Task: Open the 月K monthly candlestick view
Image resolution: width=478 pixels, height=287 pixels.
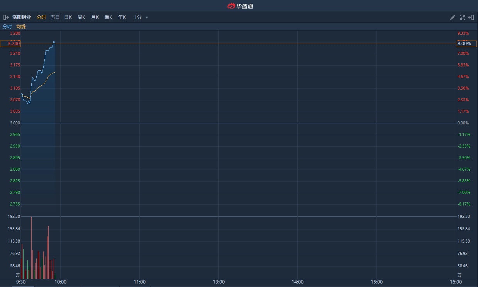Action: [95, 17]
